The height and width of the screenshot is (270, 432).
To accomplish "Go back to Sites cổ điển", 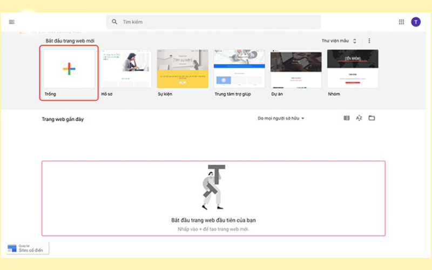I will click(27, 248).
